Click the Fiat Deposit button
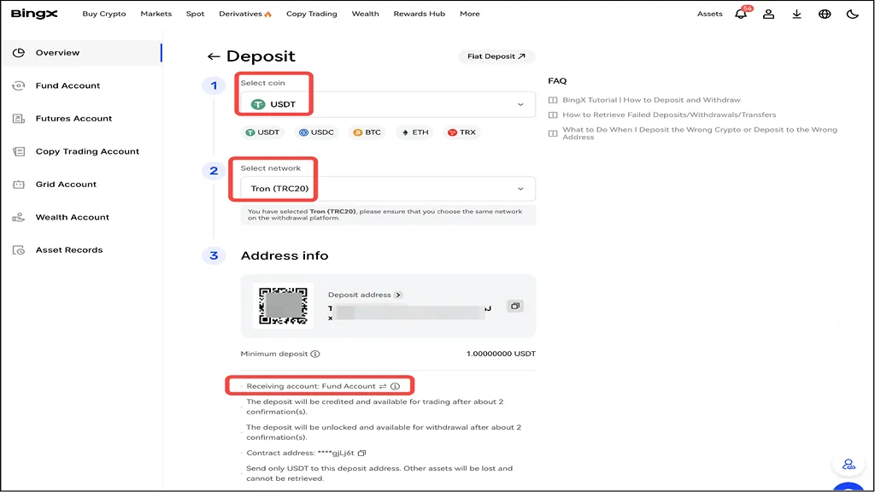The width and height of the screenshot is (875, 492). pos(496,56)
